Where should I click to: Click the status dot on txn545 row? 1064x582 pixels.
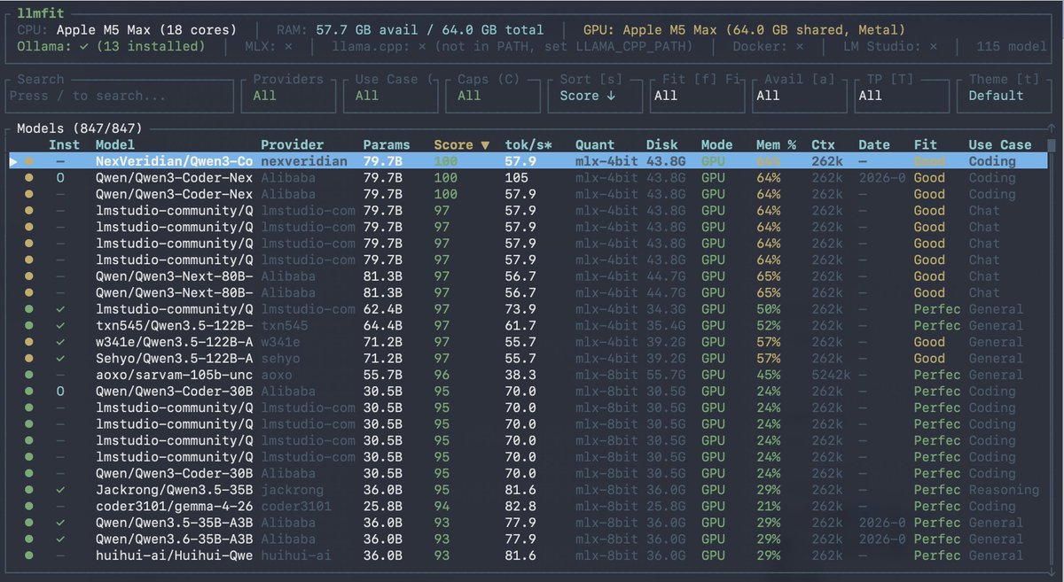click(29, 326)
